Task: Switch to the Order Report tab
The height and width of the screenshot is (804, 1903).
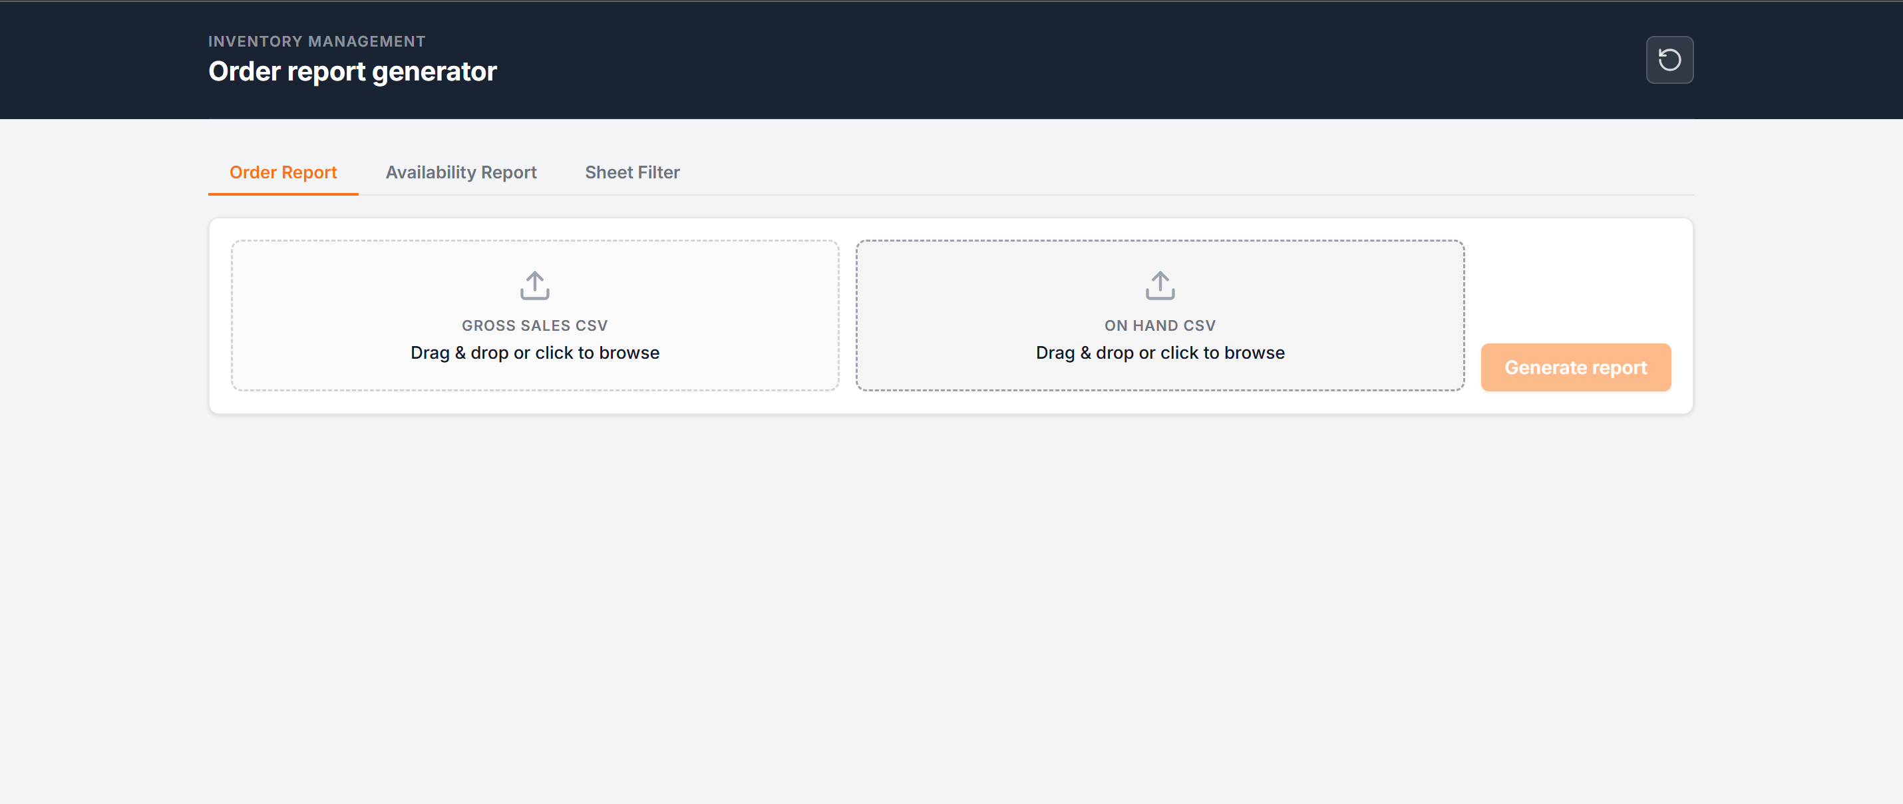Action: pos(283,172)
